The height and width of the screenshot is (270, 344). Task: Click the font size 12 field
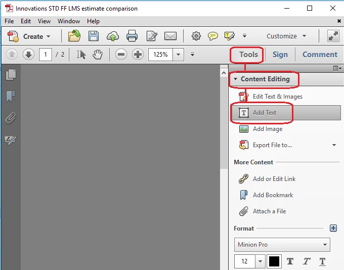click(x=245, y=261)
